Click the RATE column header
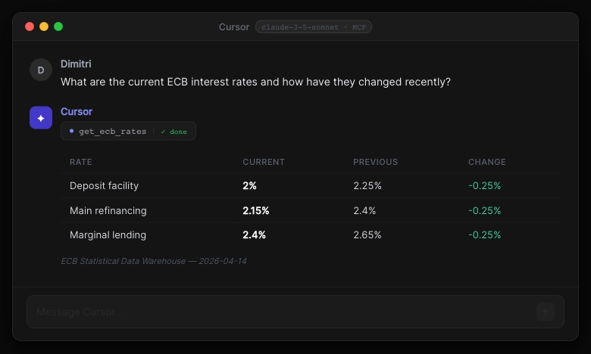 pyautogui.click(x=80, y=162)
